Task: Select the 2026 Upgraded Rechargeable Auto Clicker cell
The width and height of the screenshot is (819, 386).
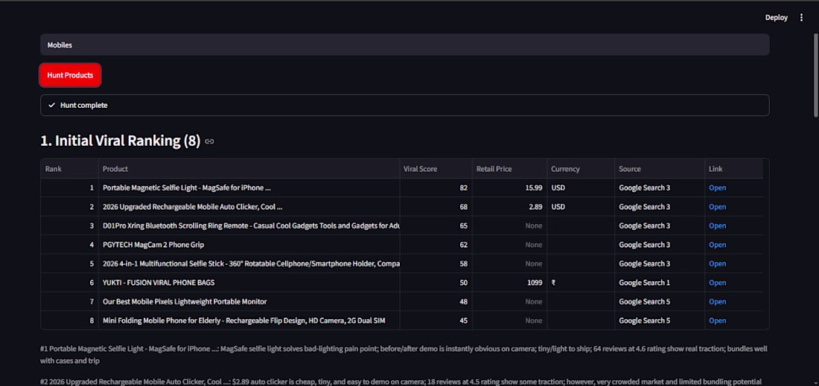Action: click(x=249, y=207)
